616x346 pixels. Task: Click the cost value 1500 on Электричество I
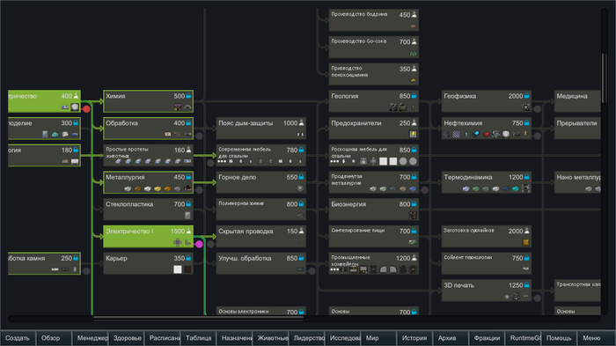[x=178, y=232]
